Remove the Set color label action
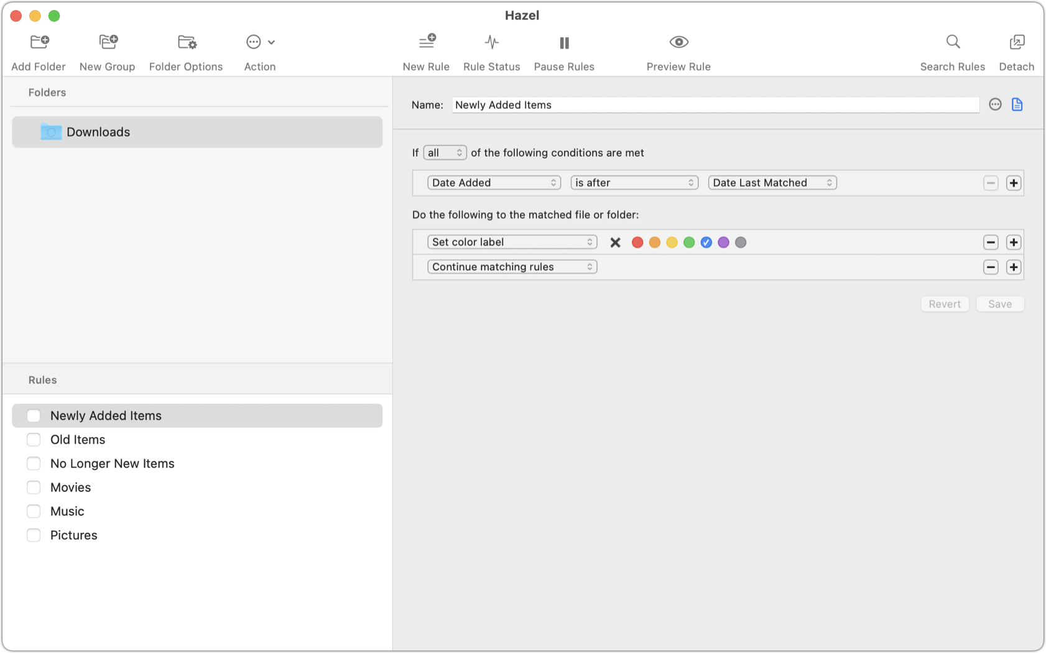Viewport: 1046px width, 653px height. [x=991, y=243]
